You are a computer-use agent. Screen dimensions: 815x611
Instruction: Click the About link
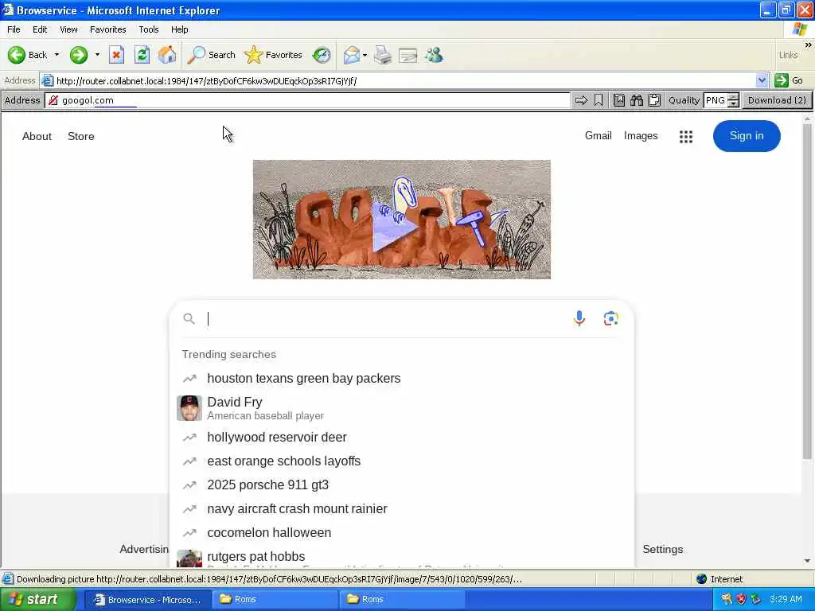[37, 136]
